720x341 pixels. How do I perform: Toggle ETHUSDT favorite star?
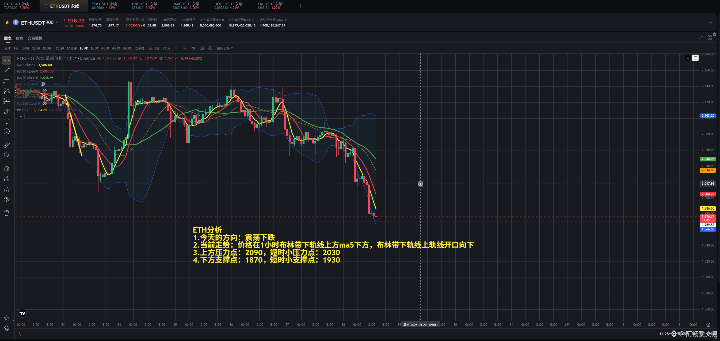click(7, 22)
